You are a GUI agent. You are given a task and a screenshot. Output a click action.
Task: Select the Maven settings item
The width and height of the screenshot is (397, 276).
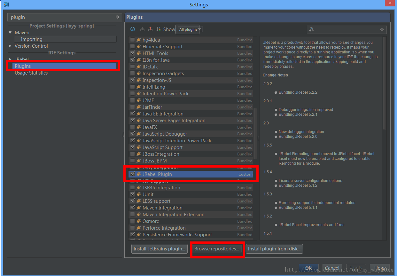tap(22, 33)
